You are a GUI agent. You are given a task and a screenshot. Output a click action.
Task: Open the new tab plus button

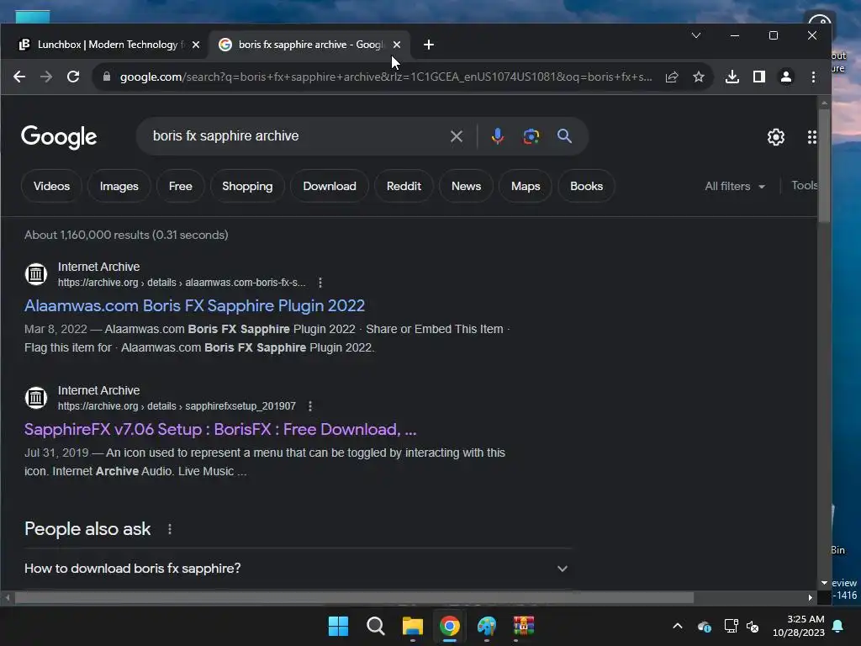click(429, 45)
